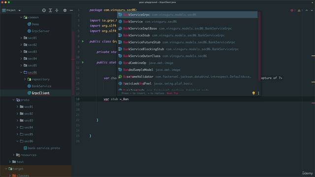Screen dimensions: 315x177
Task: Select BankService com.vinsguru.sec06 suggestion
Action: (187, 22)
